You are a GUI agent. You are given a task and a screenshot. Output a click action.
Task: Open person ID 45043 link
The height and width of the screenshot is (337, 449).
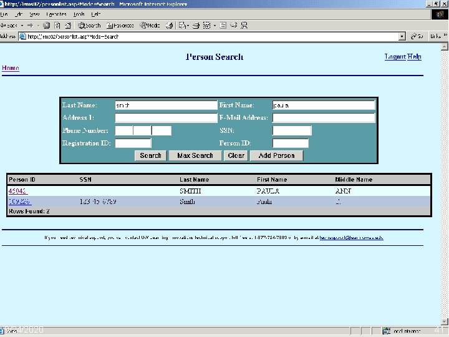point(17,191)
